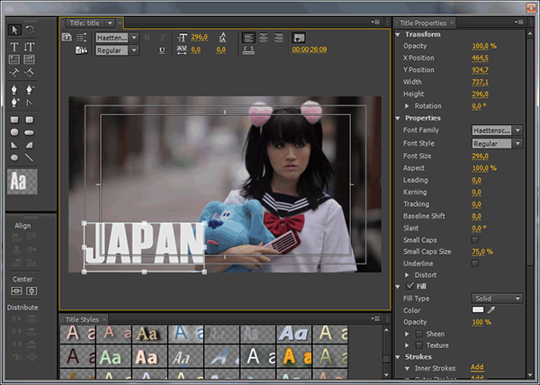This screenshot has height=385, width=540.
Task: Click the Center vertically icon
Action: tap(16, 291)
